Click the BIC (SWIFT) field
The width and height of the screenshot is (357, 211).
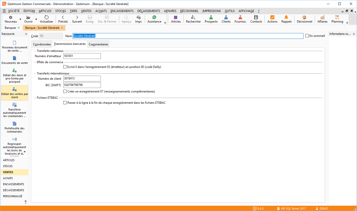(82, 85)
